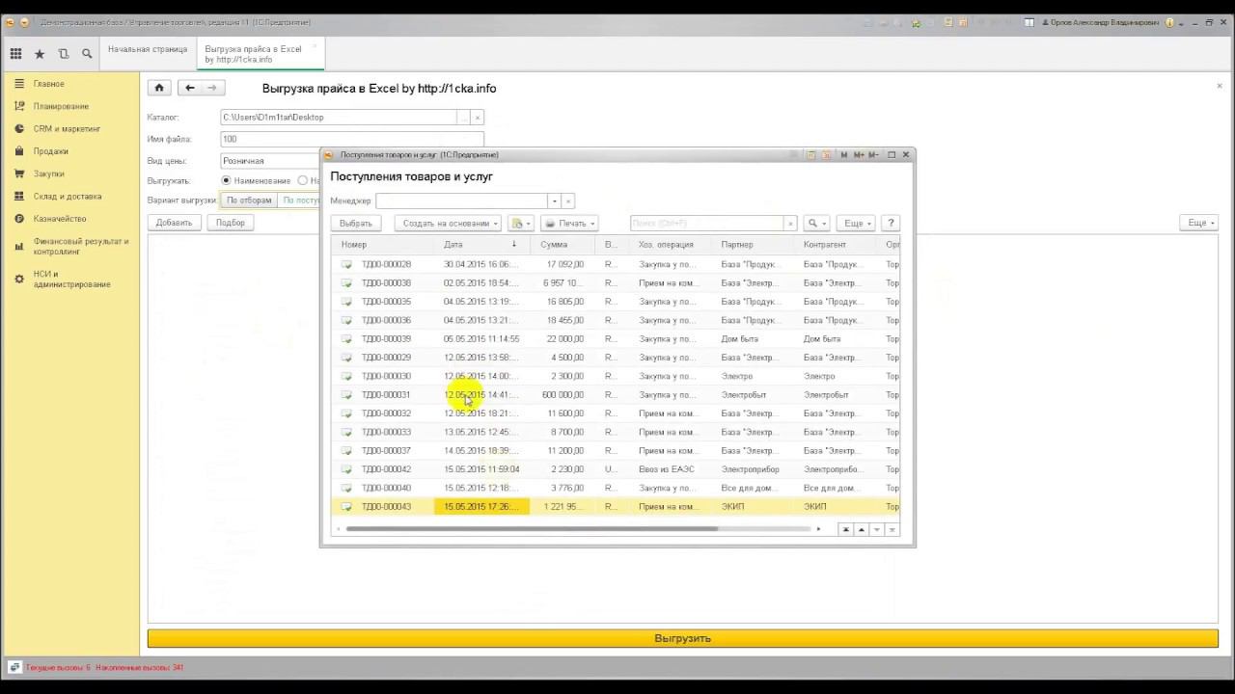Expand the Менеджер dropdown arrow
The image size is (1235, 694).
point(554,200)
